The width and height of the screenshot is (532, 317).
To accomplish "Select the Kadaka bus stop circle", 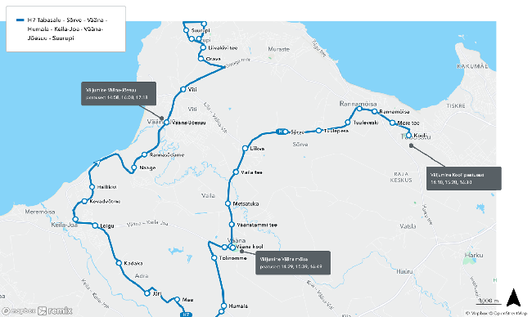I will 119,263.
